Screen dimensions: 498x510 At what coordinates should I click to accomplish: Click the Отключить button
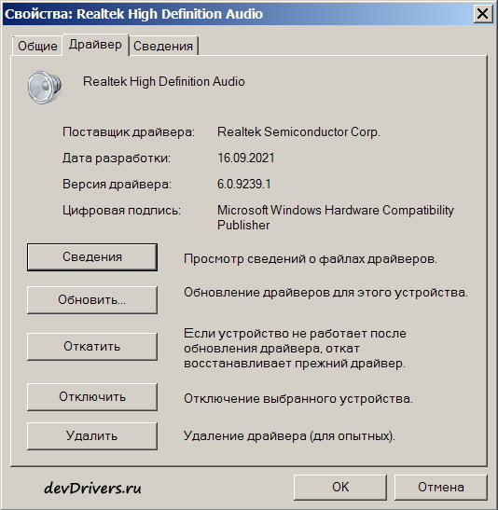pos(92,397)
